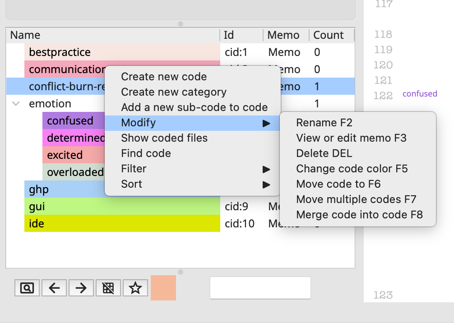Image resolution: width=454 pixels, height=323 pixels.
Task: Select the excited code
Action: [x=74, y=155]
